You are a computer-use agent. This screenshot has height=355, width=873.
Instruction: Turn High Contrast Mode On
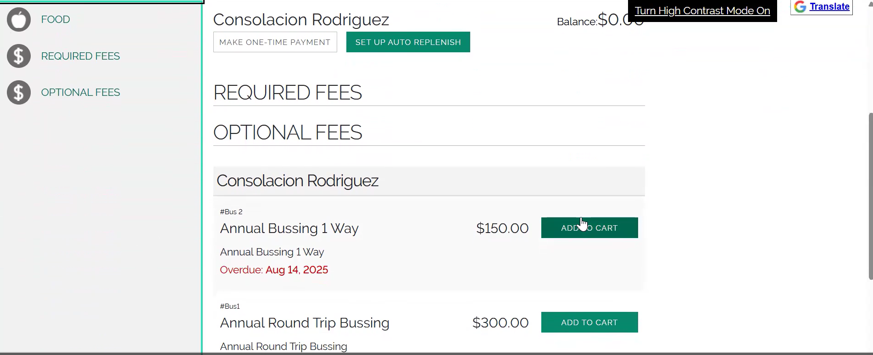pos(702,11)
